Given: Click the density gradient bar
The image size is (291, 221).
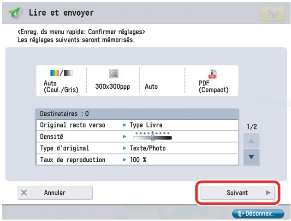Looking at the screenshot, I should (153, 138).
